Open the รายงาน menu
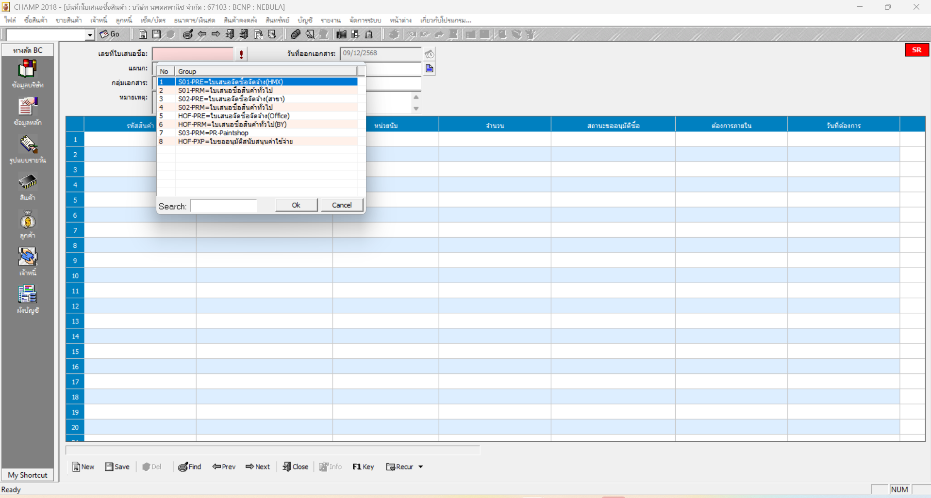Viewport: 931px width, 498px height. pyautogui.click(x=330, y=20)
